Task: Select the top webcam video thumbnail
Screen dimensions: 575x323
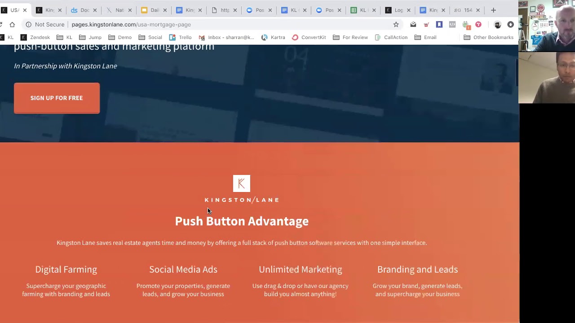Action: pos(547,26)
